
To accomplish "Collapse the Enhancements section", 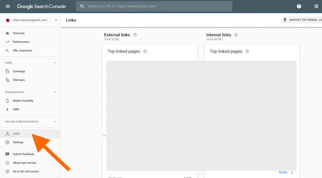I will (x=55, y=92).
